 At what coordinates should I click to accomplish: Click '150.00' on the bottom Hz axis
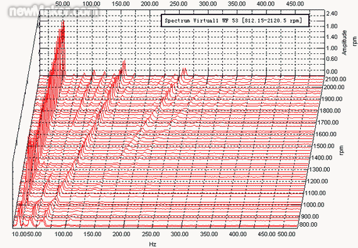pyautogui.click(x=93, y=234)
